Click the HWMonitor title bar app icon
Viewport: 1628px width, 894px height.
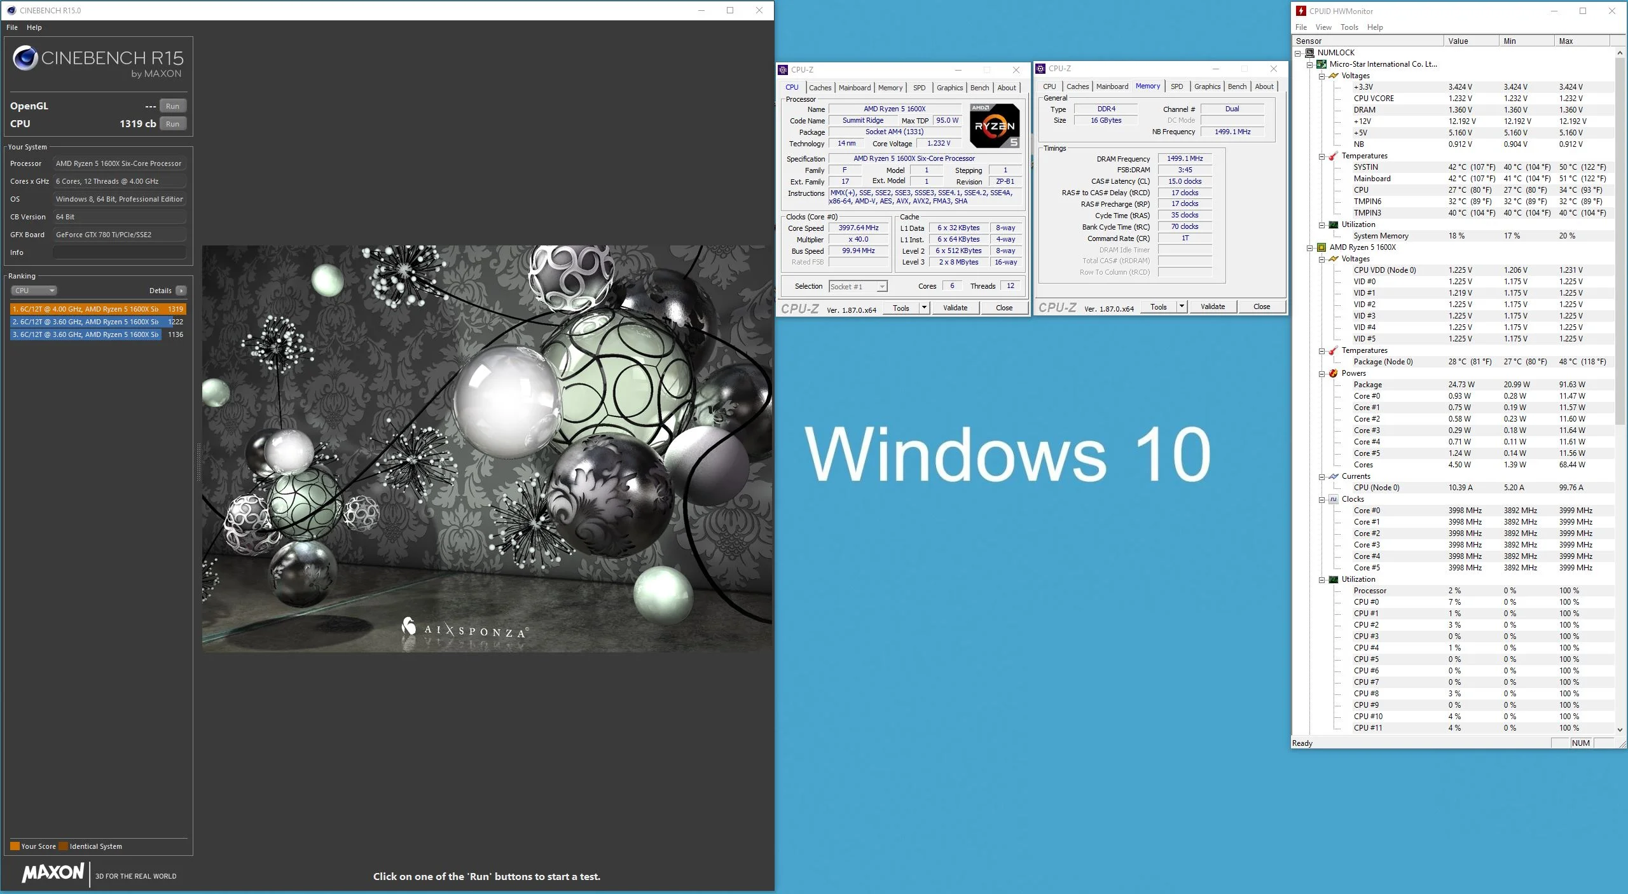(x=1301, y=11)
